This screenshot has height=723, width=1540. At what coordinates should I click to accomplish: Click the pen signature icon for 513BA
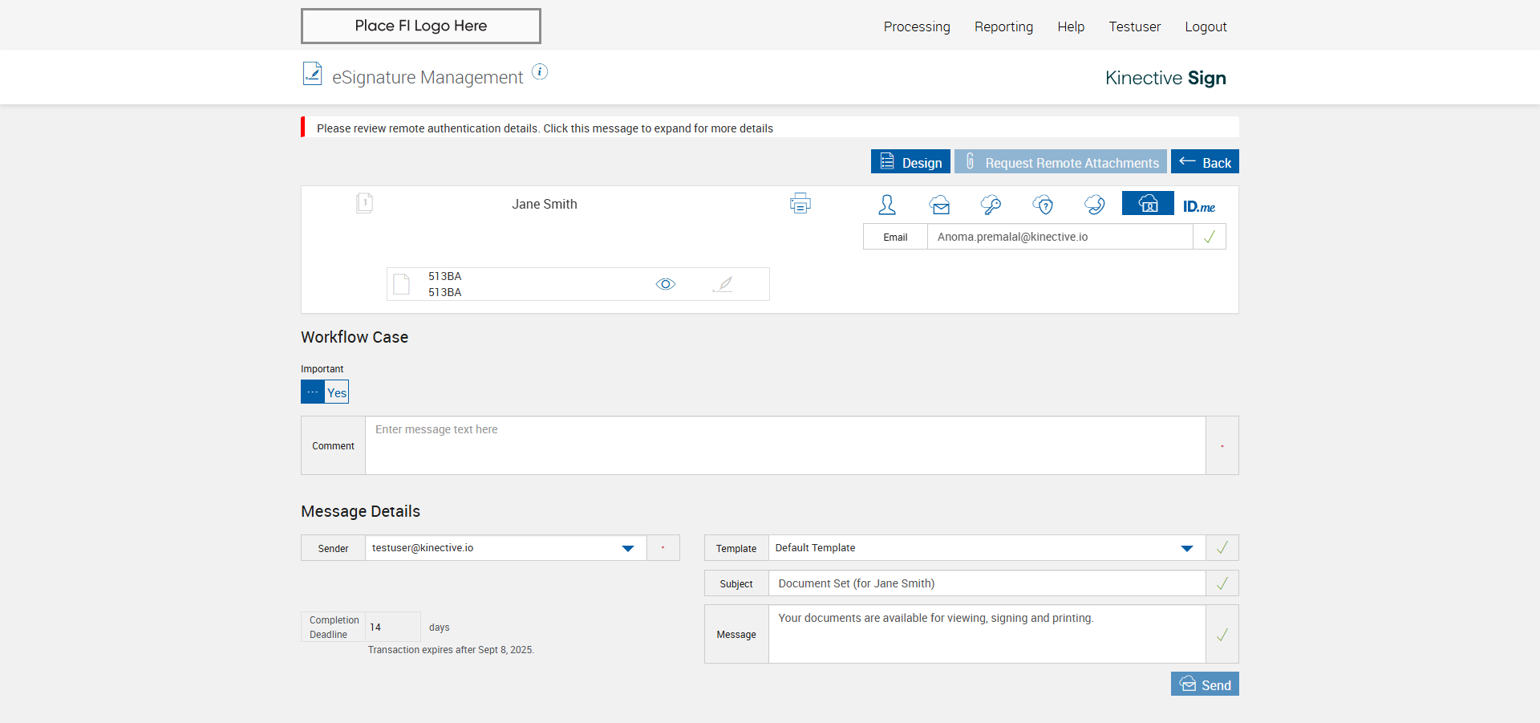[723, 284]
